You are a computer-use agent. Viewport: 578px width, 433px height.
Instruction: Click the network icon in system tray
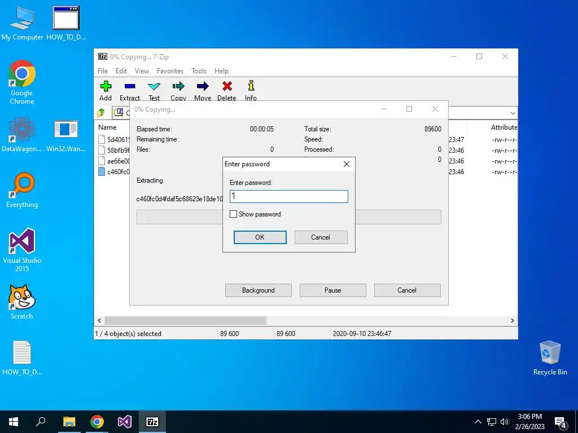492,422
